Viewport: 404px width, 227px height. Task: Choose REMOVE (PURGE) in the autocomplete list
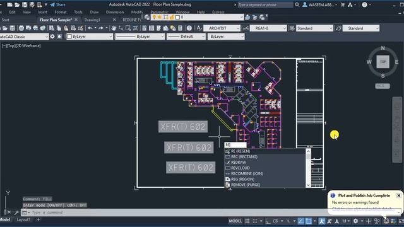click(x=265, y=185)
